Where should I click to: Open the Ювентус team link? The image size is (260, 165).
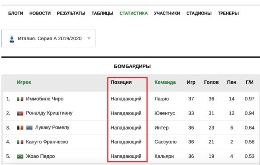click(164, 113)
